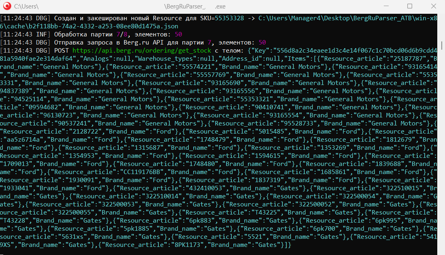Click the article value "8PK1173"
Image resolution: width=445 pixels, height=255 pixels.
[187, 245]
